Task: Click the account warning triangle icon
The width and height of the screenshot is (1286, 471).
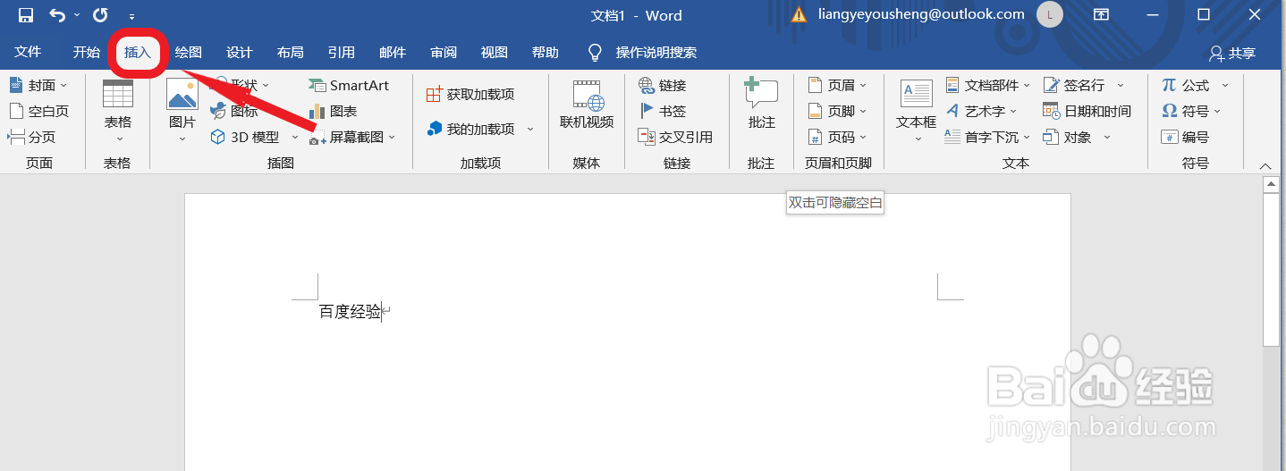Action: [x=799, y=15]
